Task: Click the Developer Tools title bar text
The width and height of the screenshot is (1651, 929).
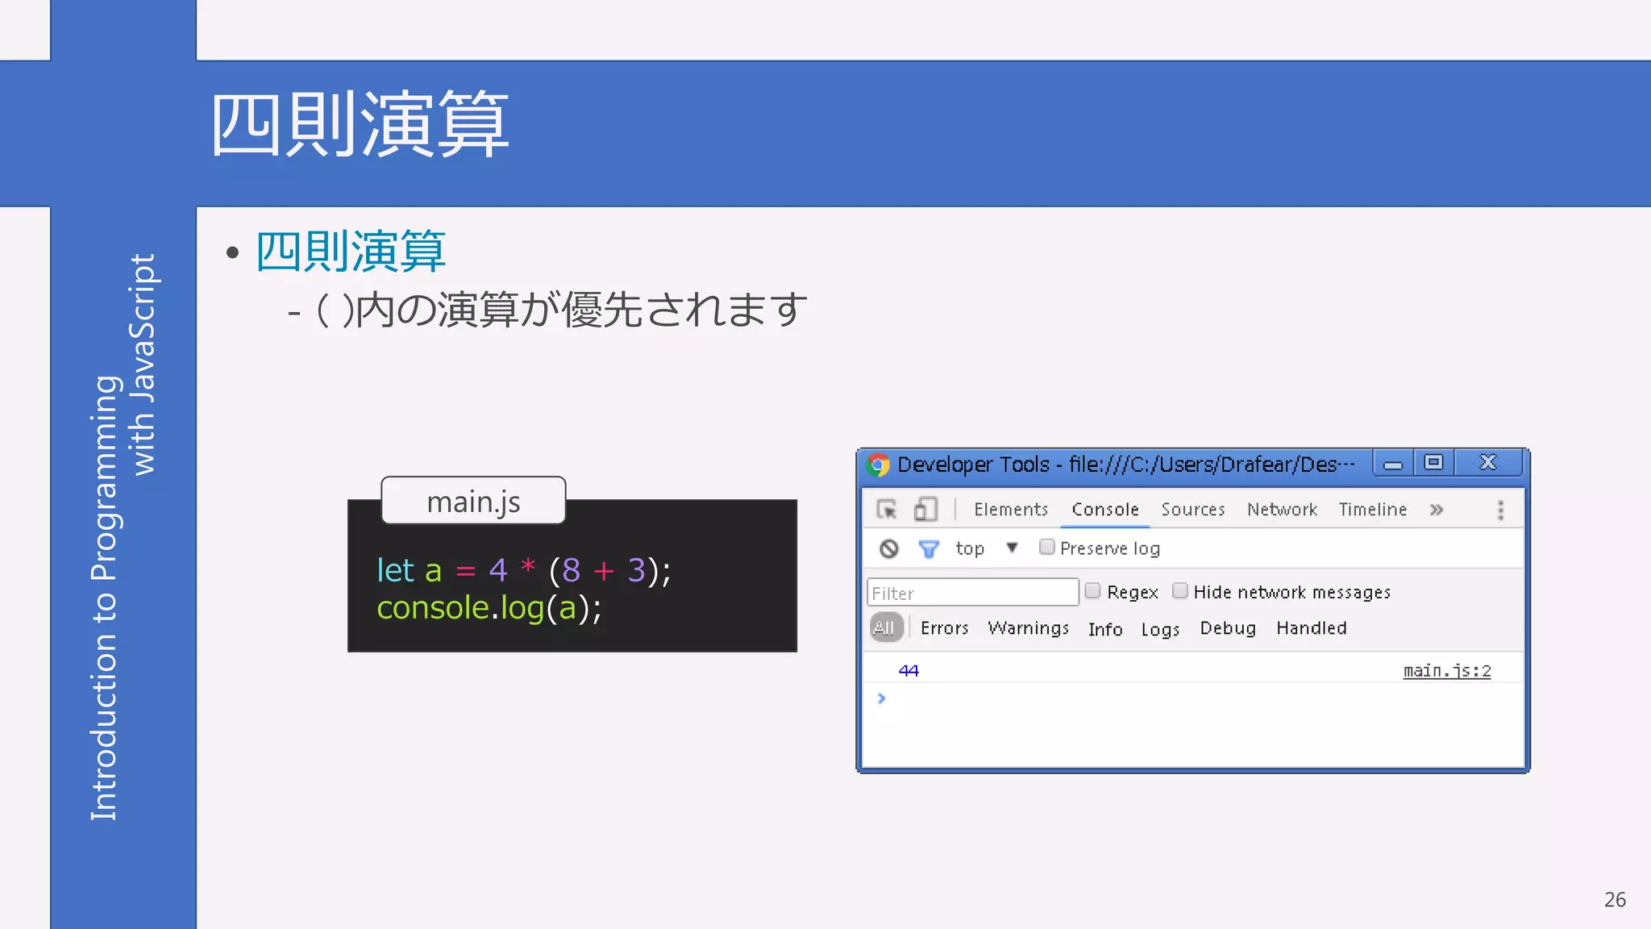Action: click(1126, 464)
